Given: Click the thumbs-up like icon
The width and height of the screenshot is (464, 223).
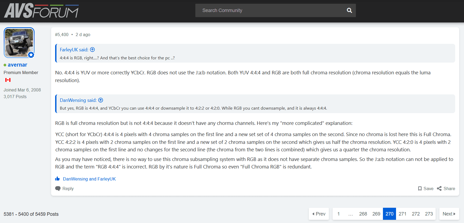Looking at the screenshot, I should pyautogui.click(x=57, y=179).
